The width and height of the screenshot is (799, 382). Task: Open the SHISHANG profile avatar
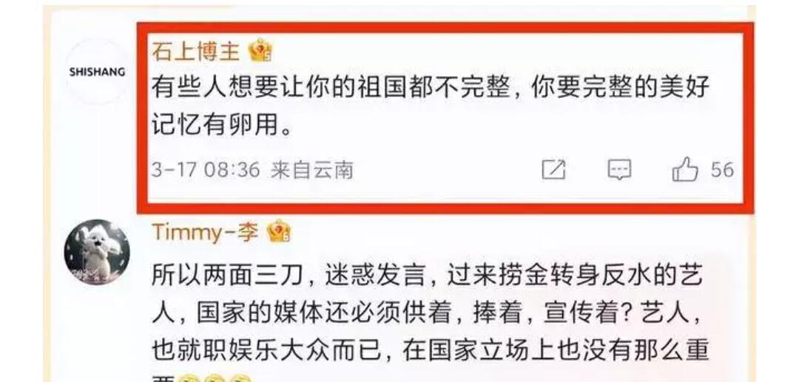click(97, 72)
